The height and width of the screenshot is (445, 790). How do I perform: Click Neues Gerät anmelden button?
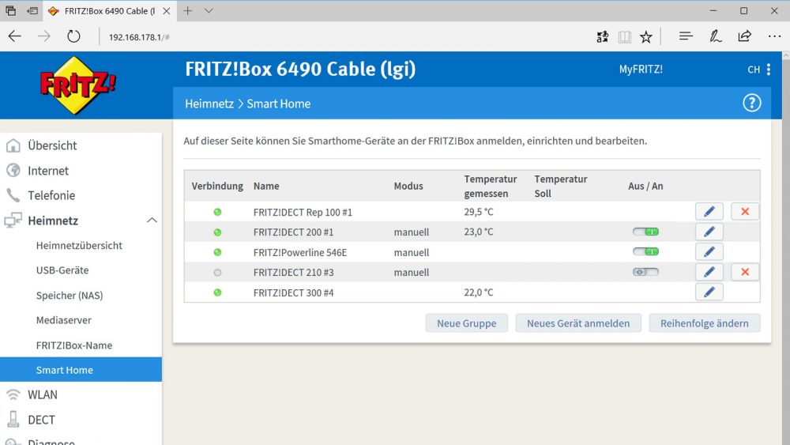coord(578,323)
